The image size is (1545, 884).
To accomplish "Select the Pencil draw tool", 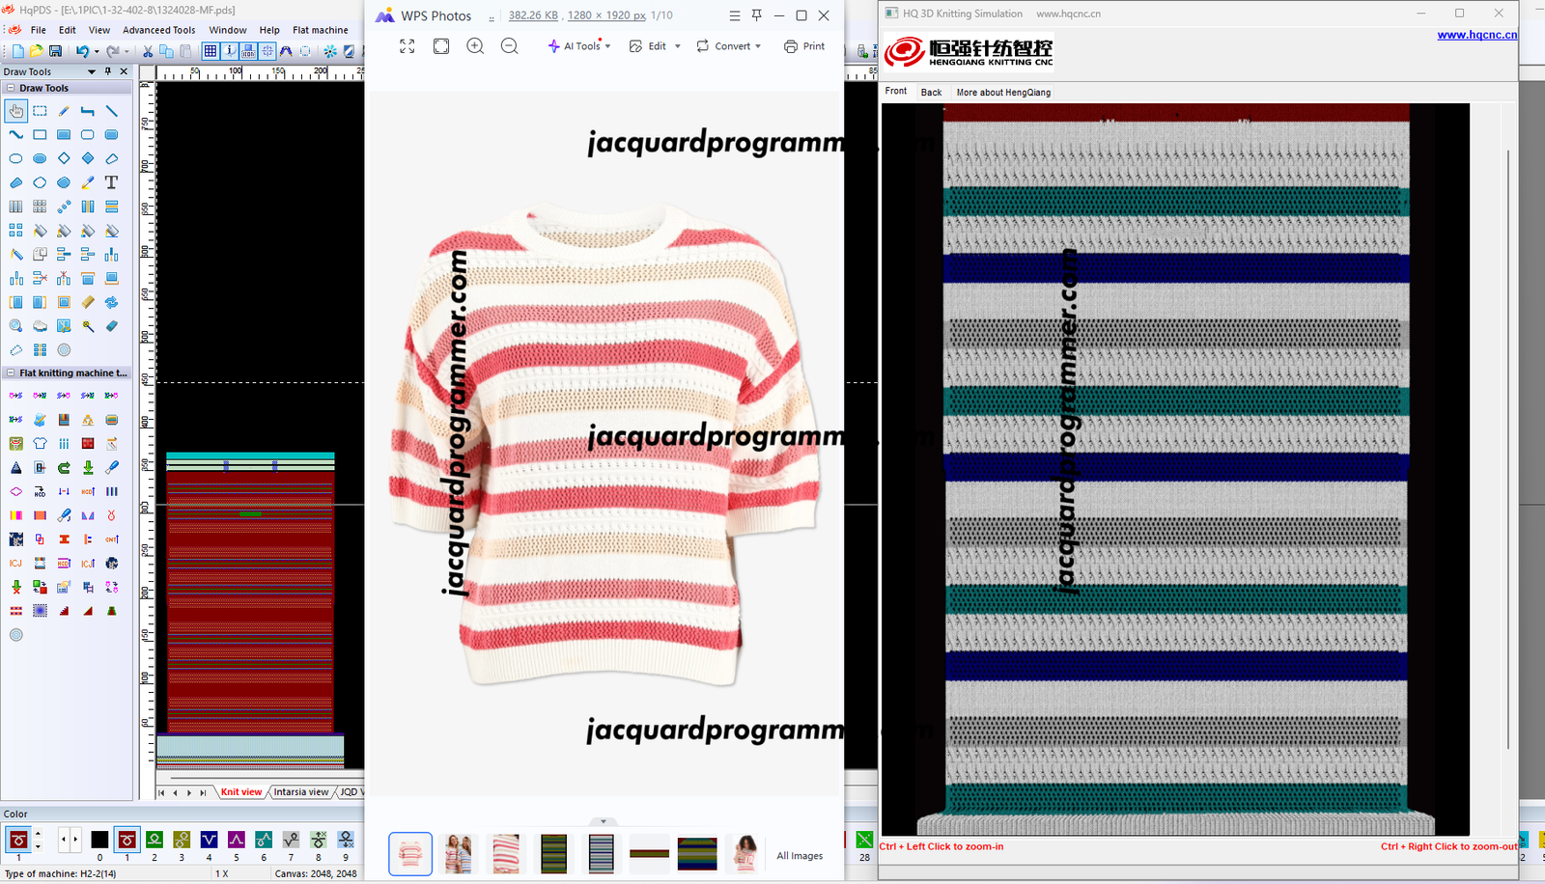I will (64, 111).
